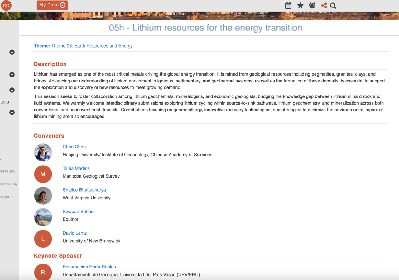Open the people group icon
Image resolution: width=399 pixels, height=280 pixels.
[x=312, y=6]
